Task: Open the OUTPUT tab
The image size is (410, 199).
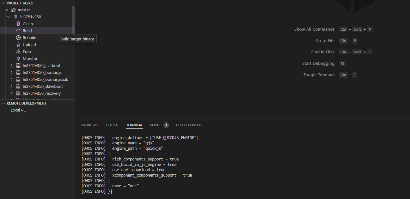Action: point(112,125)
